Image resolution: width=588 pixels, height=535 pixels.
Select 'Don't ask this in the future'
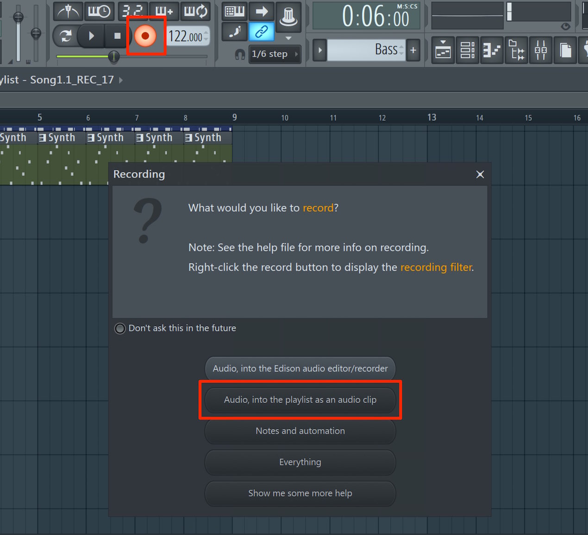point(120,328)
